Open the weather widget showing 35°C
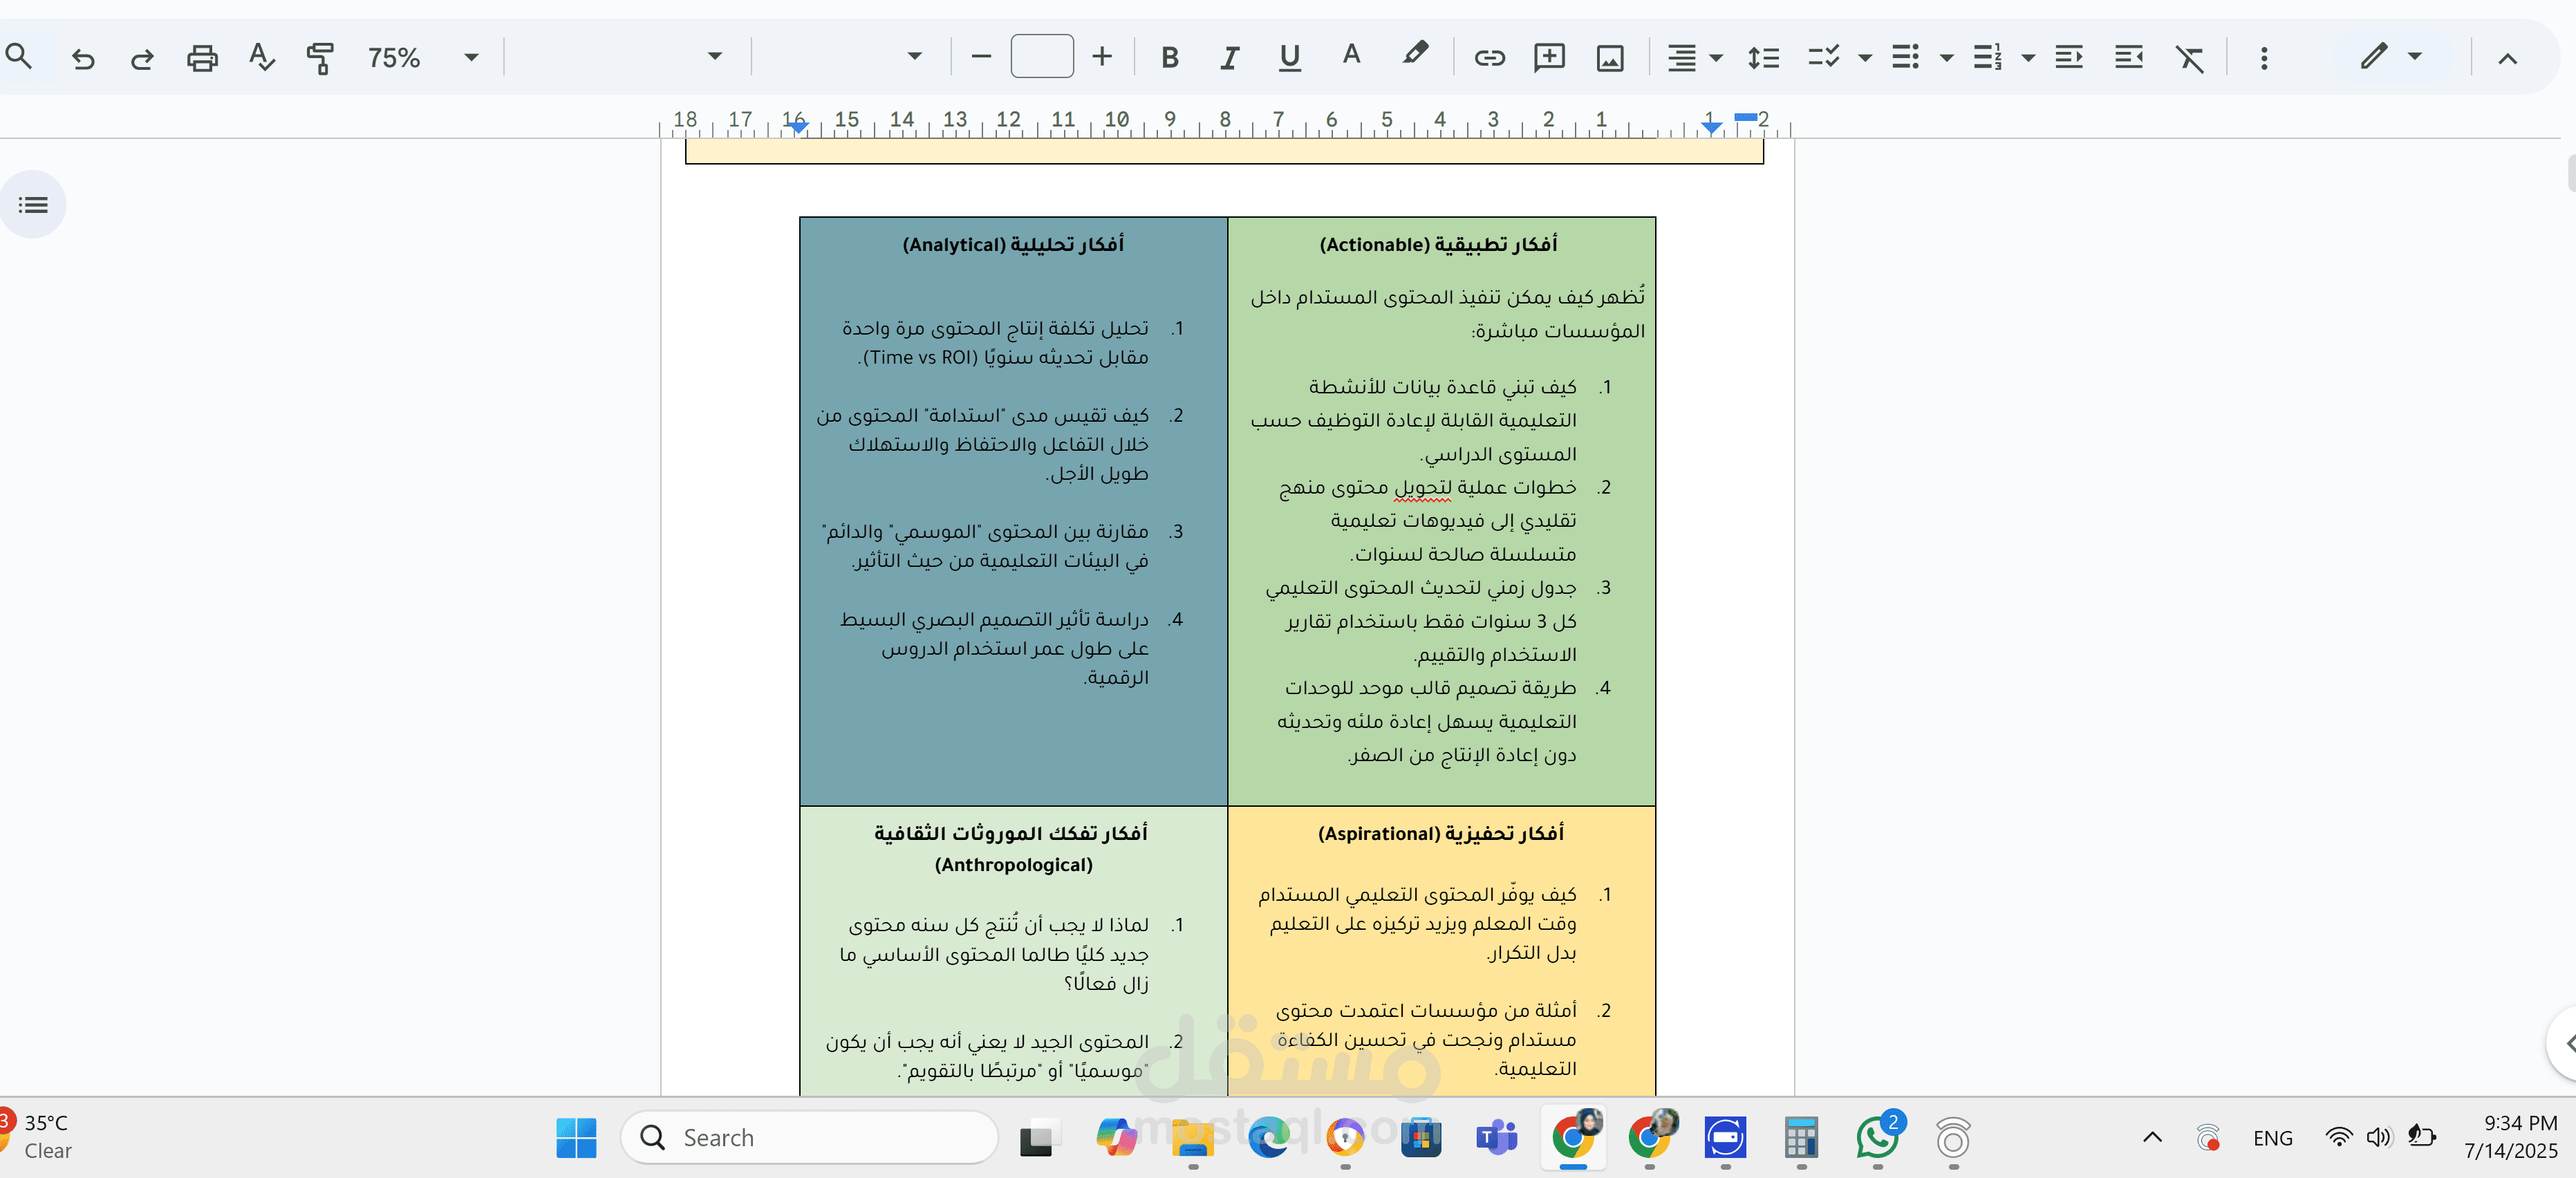The height and width of the screenshot is (1178, 2576). click(x=38, y=1137)
